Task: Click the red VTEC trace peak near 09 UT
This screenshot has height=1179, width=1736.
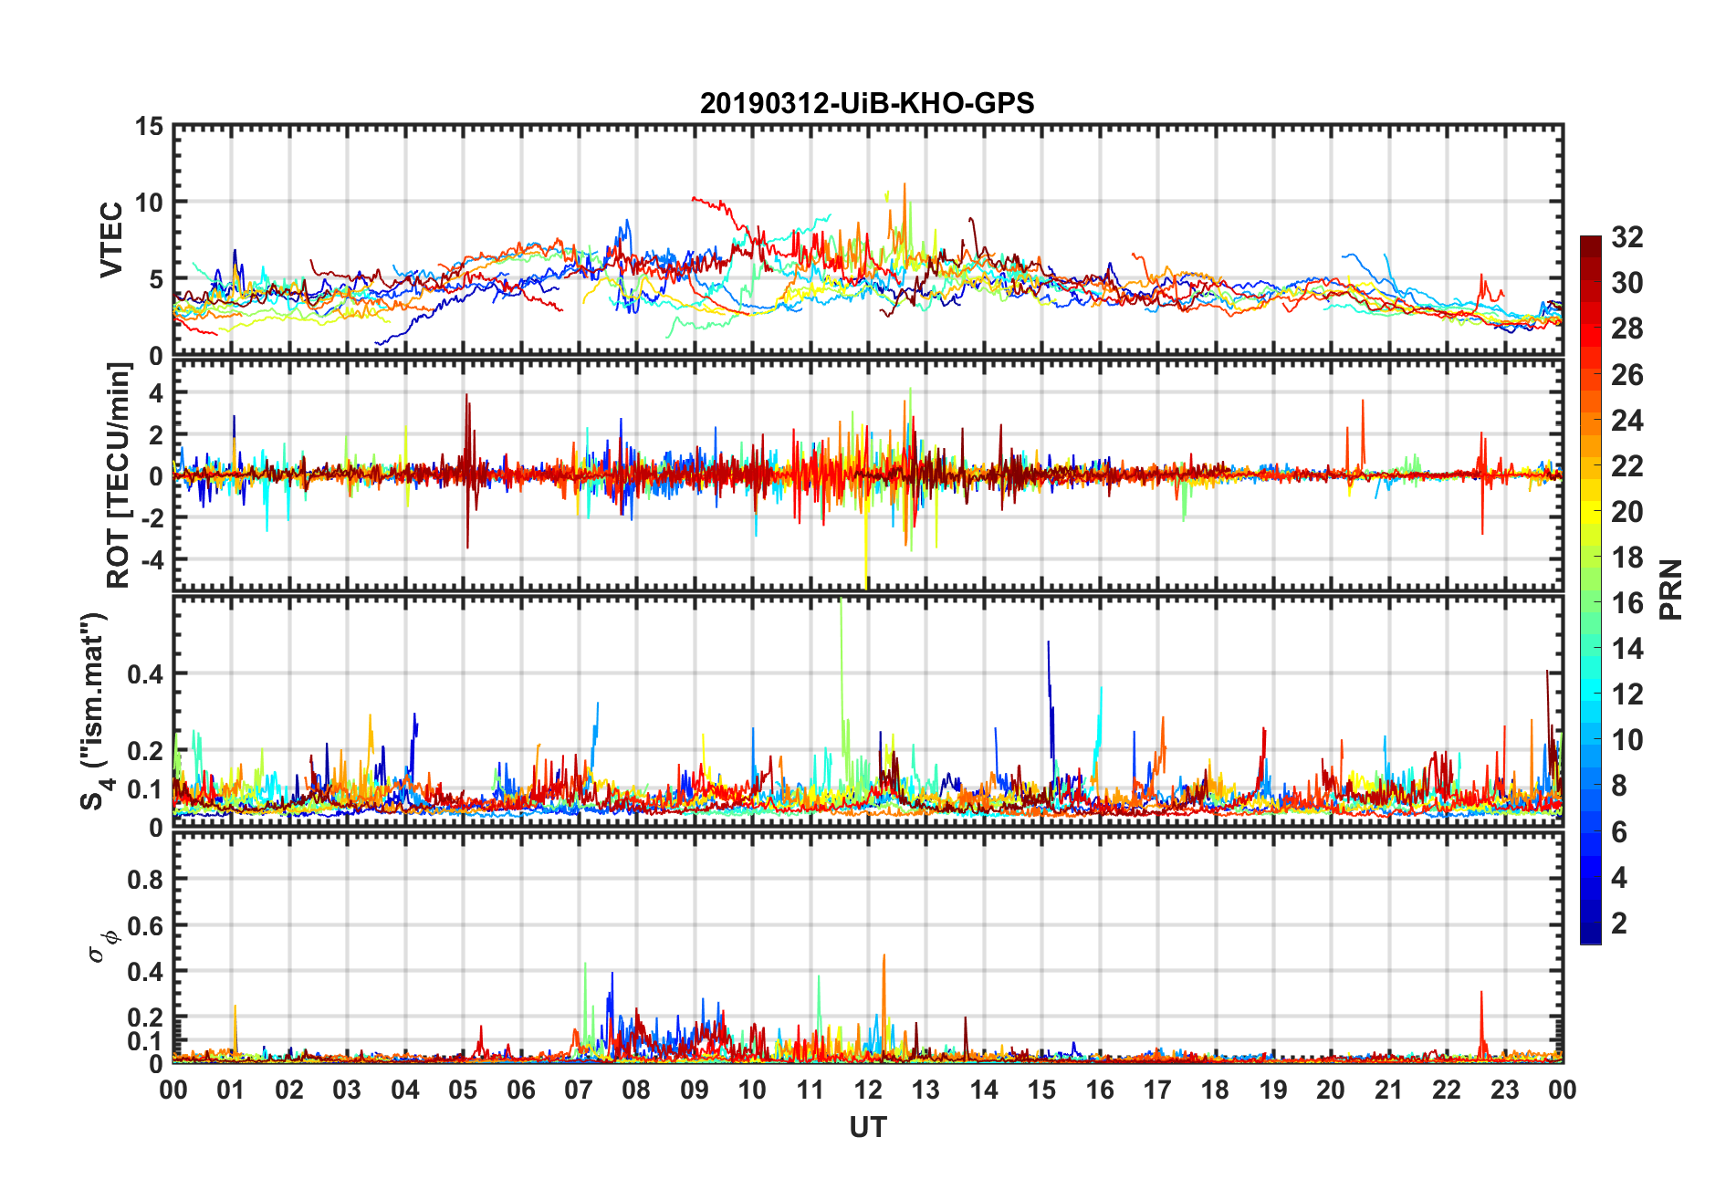Action: 695,199
